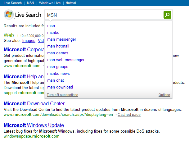The height and width of the screenshot is (141, 189).
Task: Click the green magnifier search button
Action: (167, 15)
